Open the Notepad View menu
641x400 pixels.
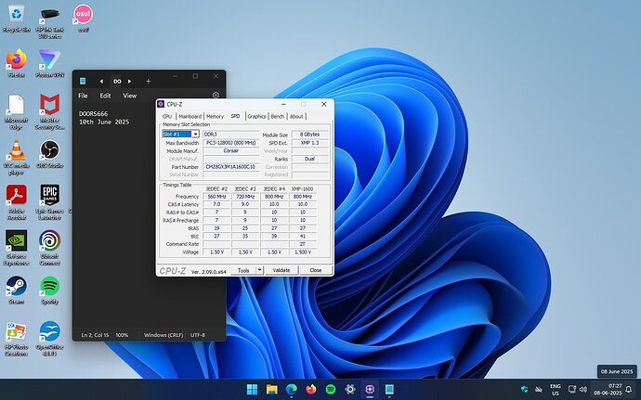[130, 96]
